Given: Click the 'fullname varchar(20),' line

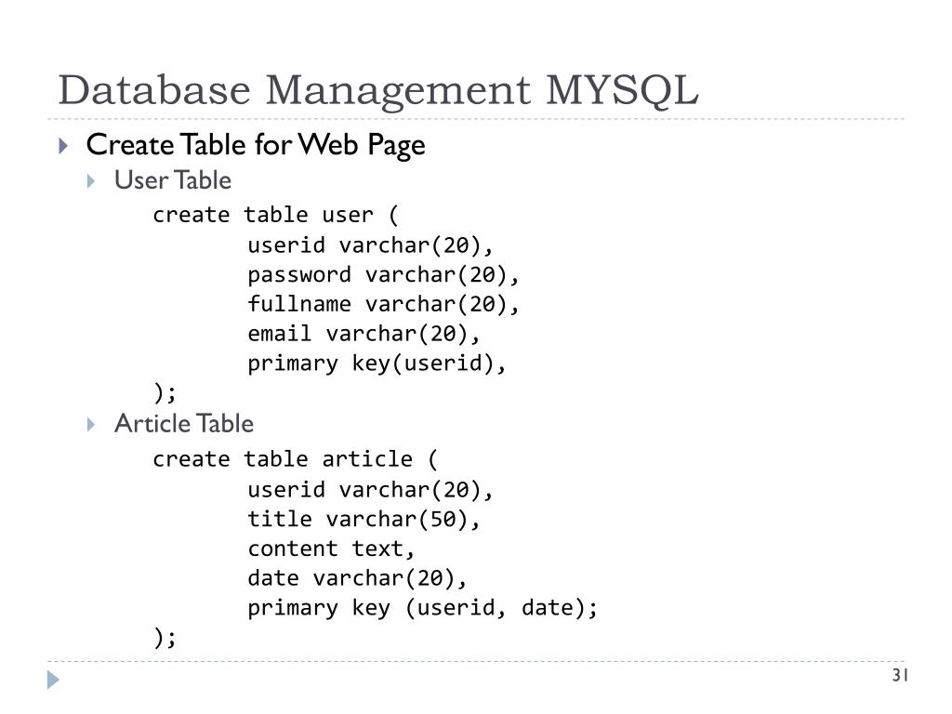Looking at the screenshot, I should pos(383,304).
